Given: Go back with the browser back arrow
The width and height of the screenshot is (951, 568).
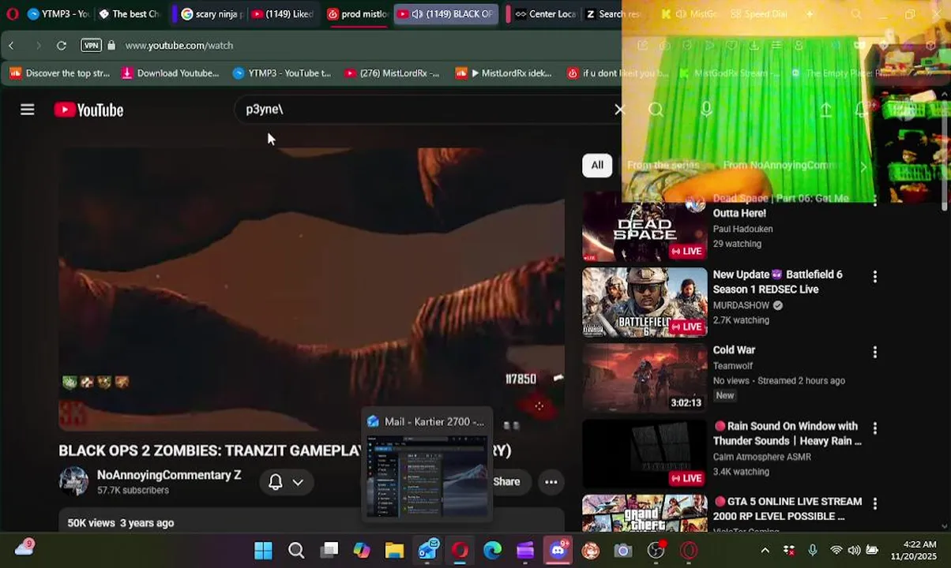Looking at the screenshot, I should (11, 46).
